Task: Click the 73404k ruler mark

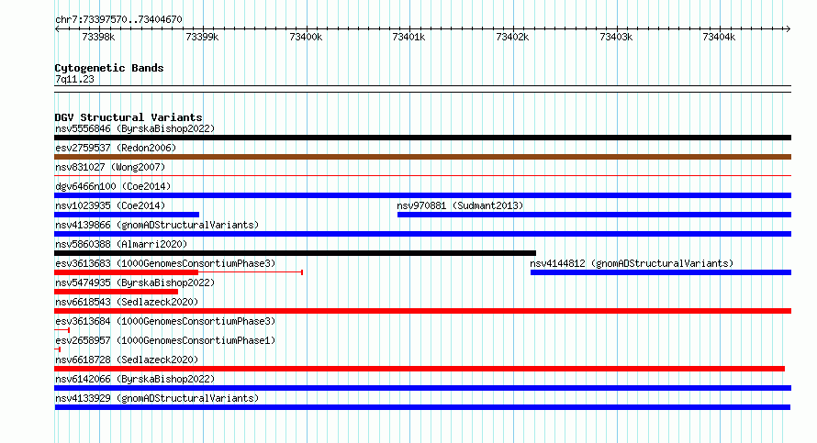Action: [719, 37]
